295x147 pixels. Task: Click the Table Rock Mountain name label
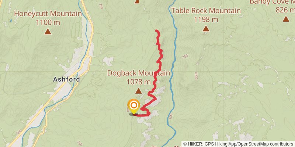tap(206, 11)
